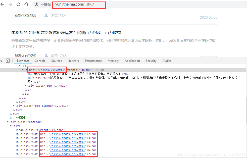
Task: Click the user icon beside 浏览111人
Action: [46, 15]
